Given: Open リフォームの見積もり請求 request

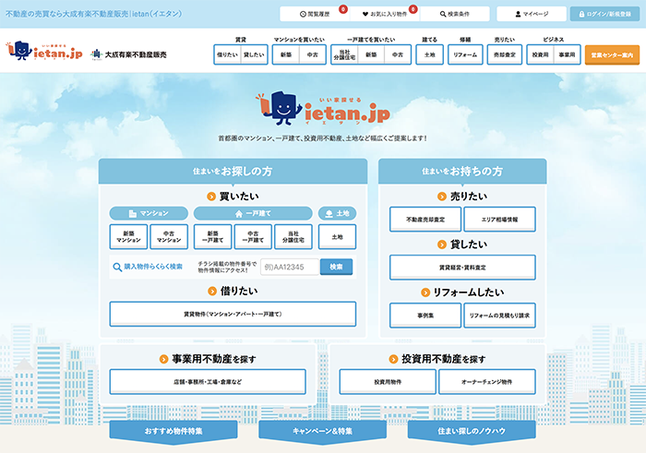Looking at the screenshot, I should coord(499,316).
